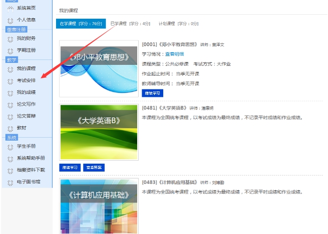Open 系统帮助手册 sidebar item
328x234 pixels.
31,158
